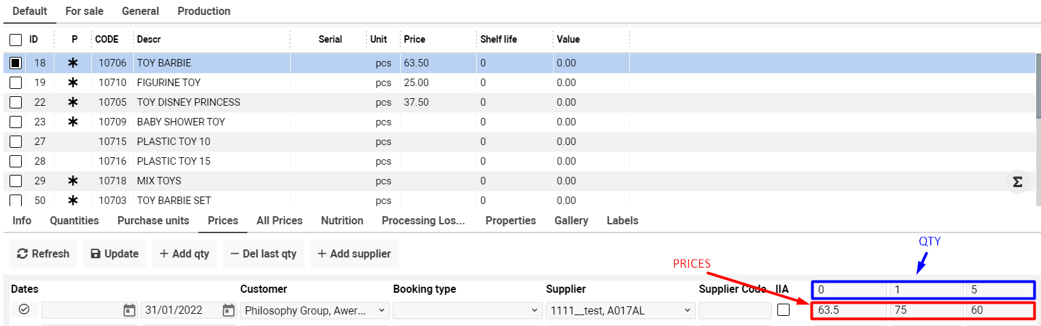Screen dimensions: 1041x326
Task: Click the asterisk in MIX TOYS row
Action: (73, 181)
